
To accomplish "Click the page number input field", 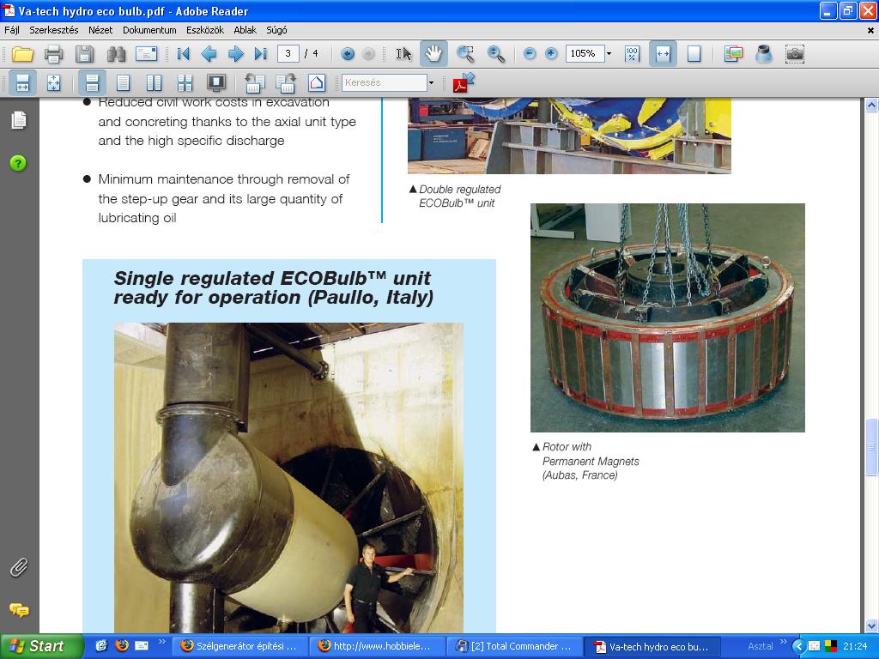I will (288, 53).
